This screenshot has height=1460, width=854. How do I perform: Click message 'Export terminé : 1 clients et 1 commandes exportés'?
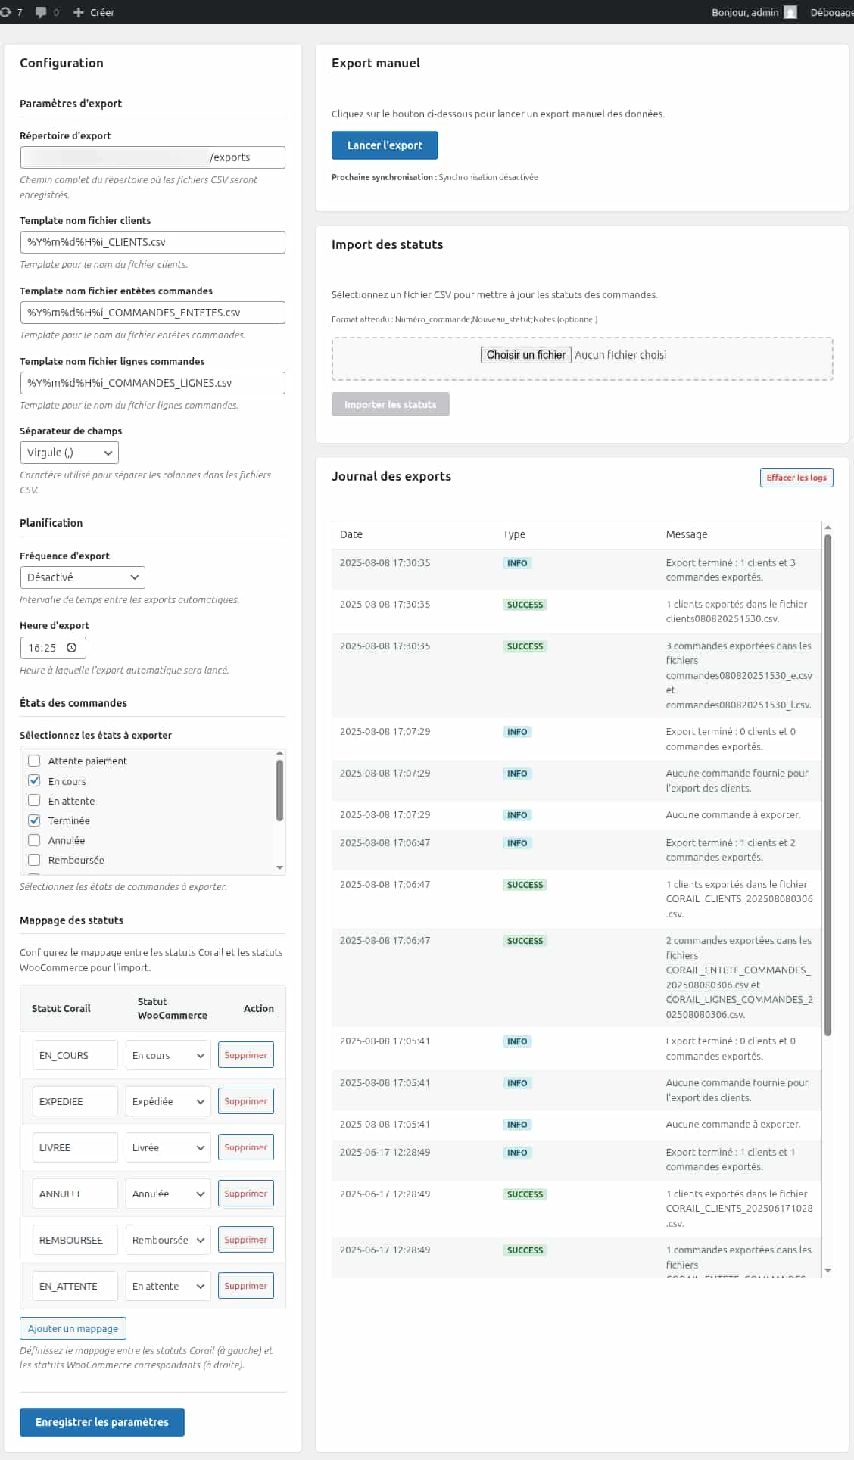(731, 1160)
